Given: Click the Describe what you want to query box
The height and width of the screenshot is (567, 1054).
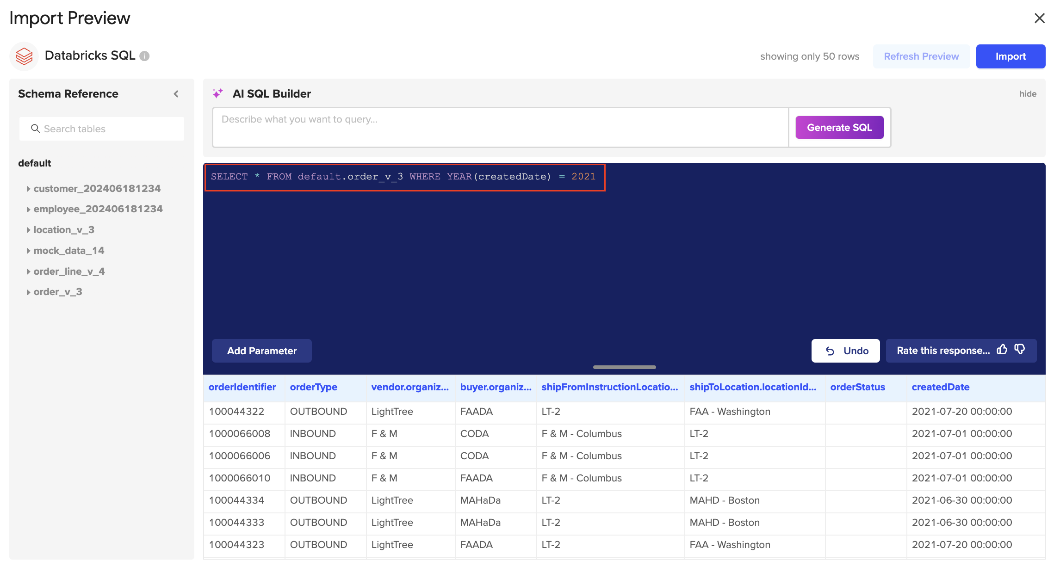Looking at the screenshot, I should pos(501,128).
